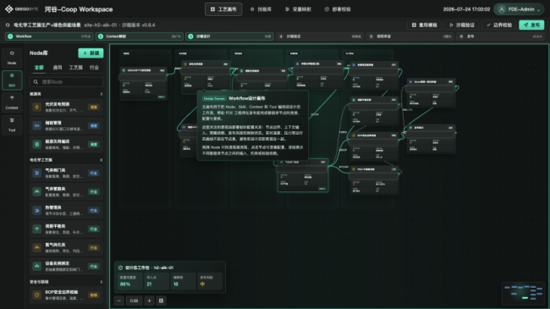The height and width of the screenshot is (309, 550).
Task: Select the 行业 filter tab
Action: point(94,68)
